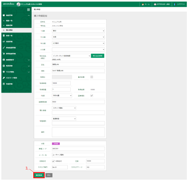Screen dimensions: 190x181
Task: Click the gear icon for マスタ関連
Action: pos(4,72)
